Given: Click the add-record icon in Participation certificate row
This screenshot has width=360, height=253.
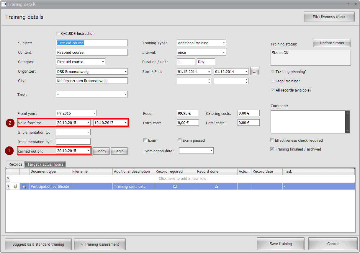Looking at the screenshot, I should pos(15,186).
